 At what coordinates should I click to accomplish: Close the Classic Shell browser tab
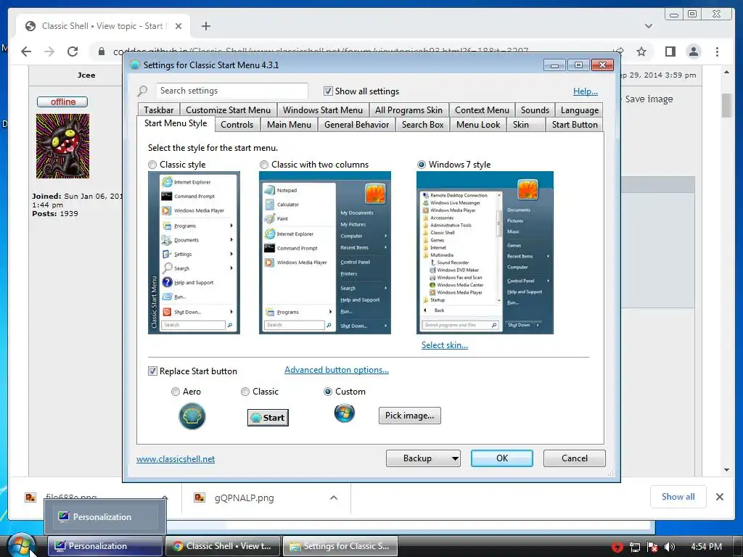tap(178, 26)
